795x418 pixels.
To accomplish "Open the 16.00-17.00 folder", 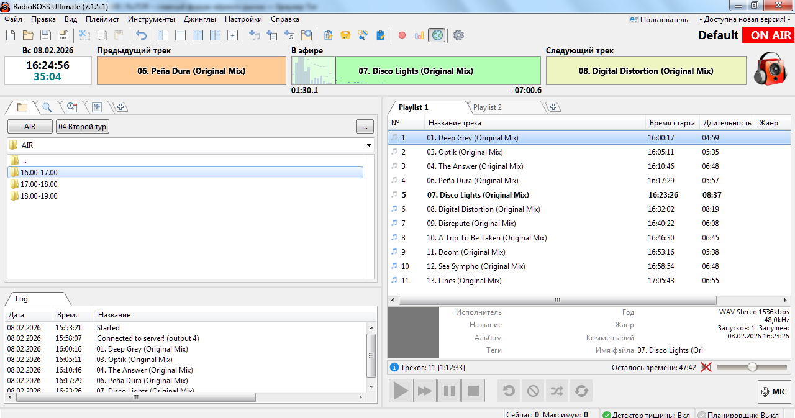I will point(39,173).
